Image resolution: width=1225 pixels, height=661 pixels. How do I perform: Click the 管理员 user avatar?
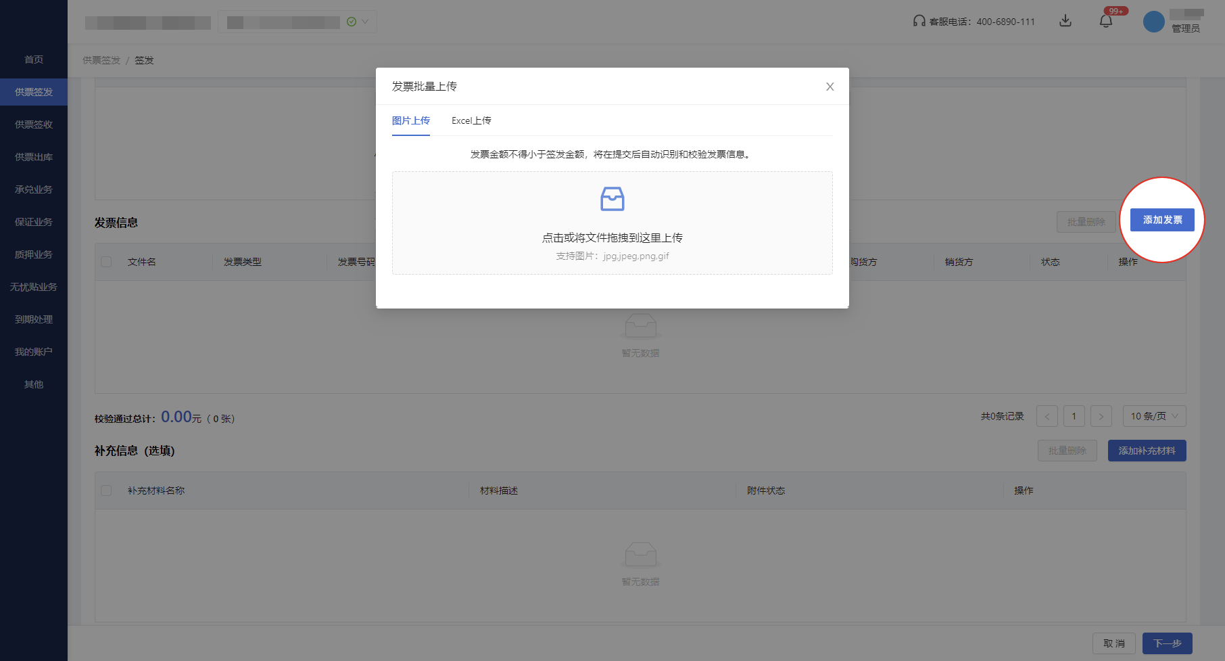1154,21
